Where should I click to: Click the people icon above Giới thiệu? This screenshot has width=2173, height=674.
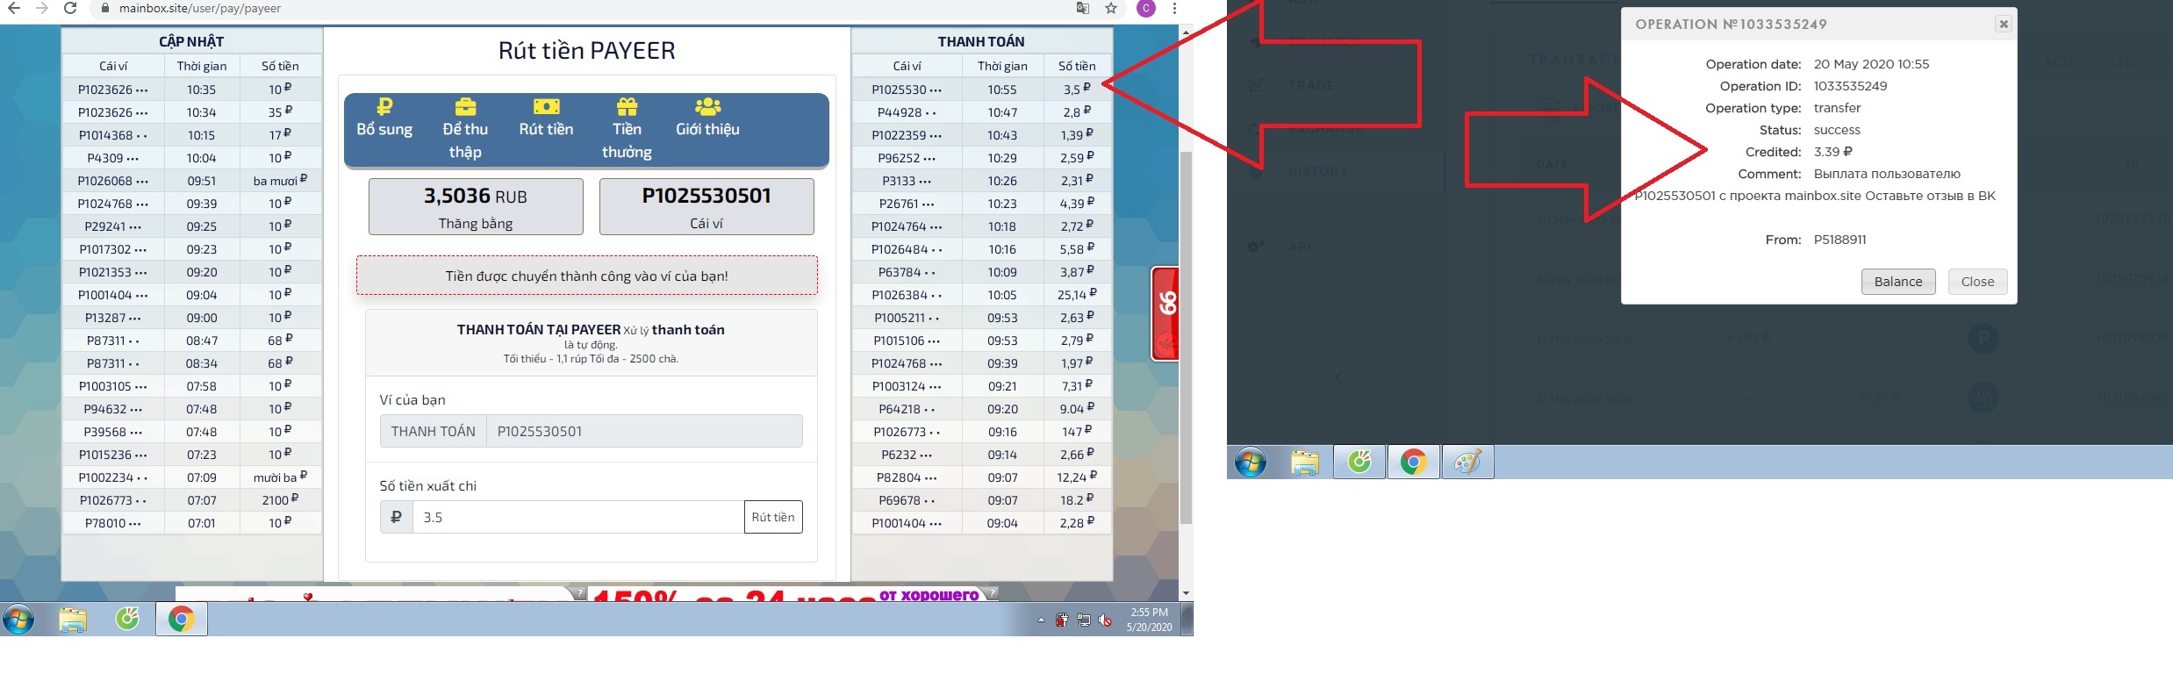point(707,106)
